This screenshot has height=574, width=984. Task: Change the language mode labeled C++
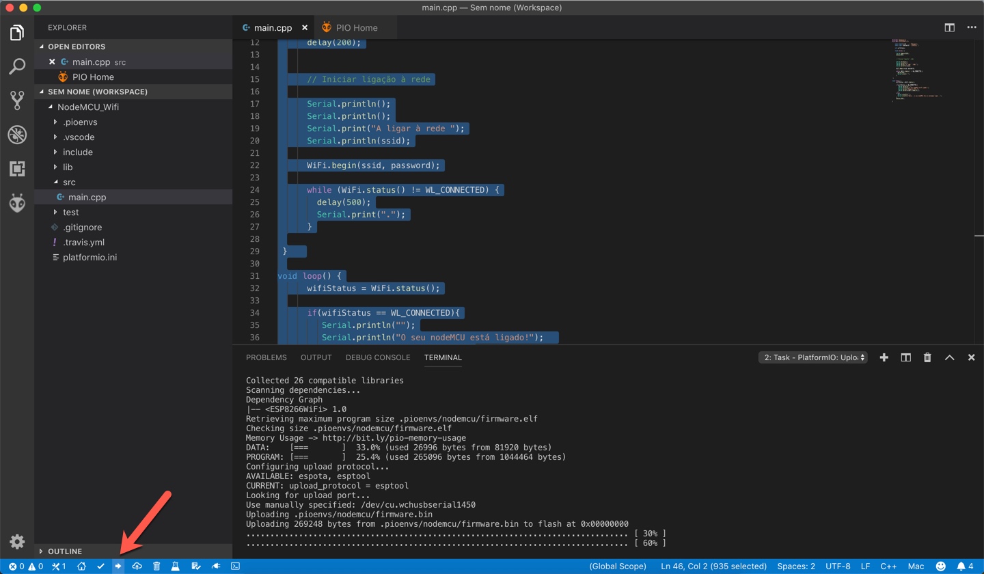pos(889,566)
